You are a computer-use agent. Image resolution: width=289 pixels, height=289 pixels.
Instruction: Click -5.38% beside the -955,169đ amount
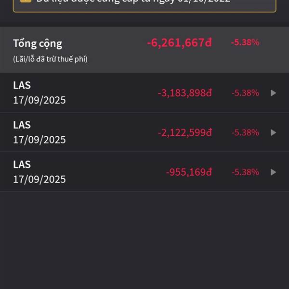(x=245, y=172)
